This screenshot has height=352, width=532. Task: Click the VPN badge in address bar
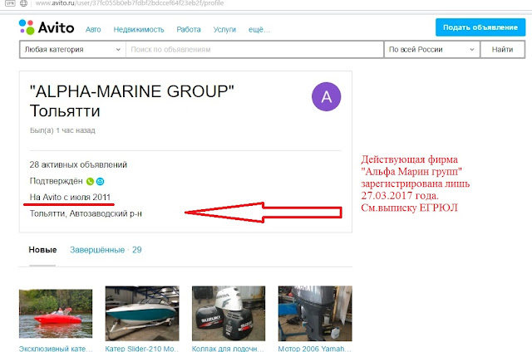10,3
